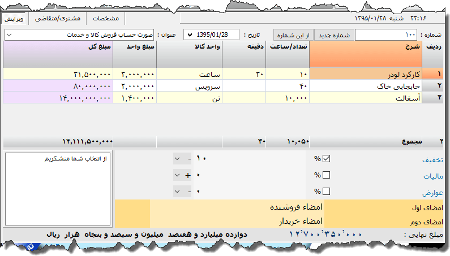The image size is (450, 256).
Task: Open the sign dropdown in عوارض row
Action: [177, 192]
